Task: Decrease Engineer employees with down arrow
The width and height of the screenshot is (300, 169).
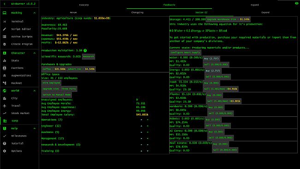Action: click(147, 126)
